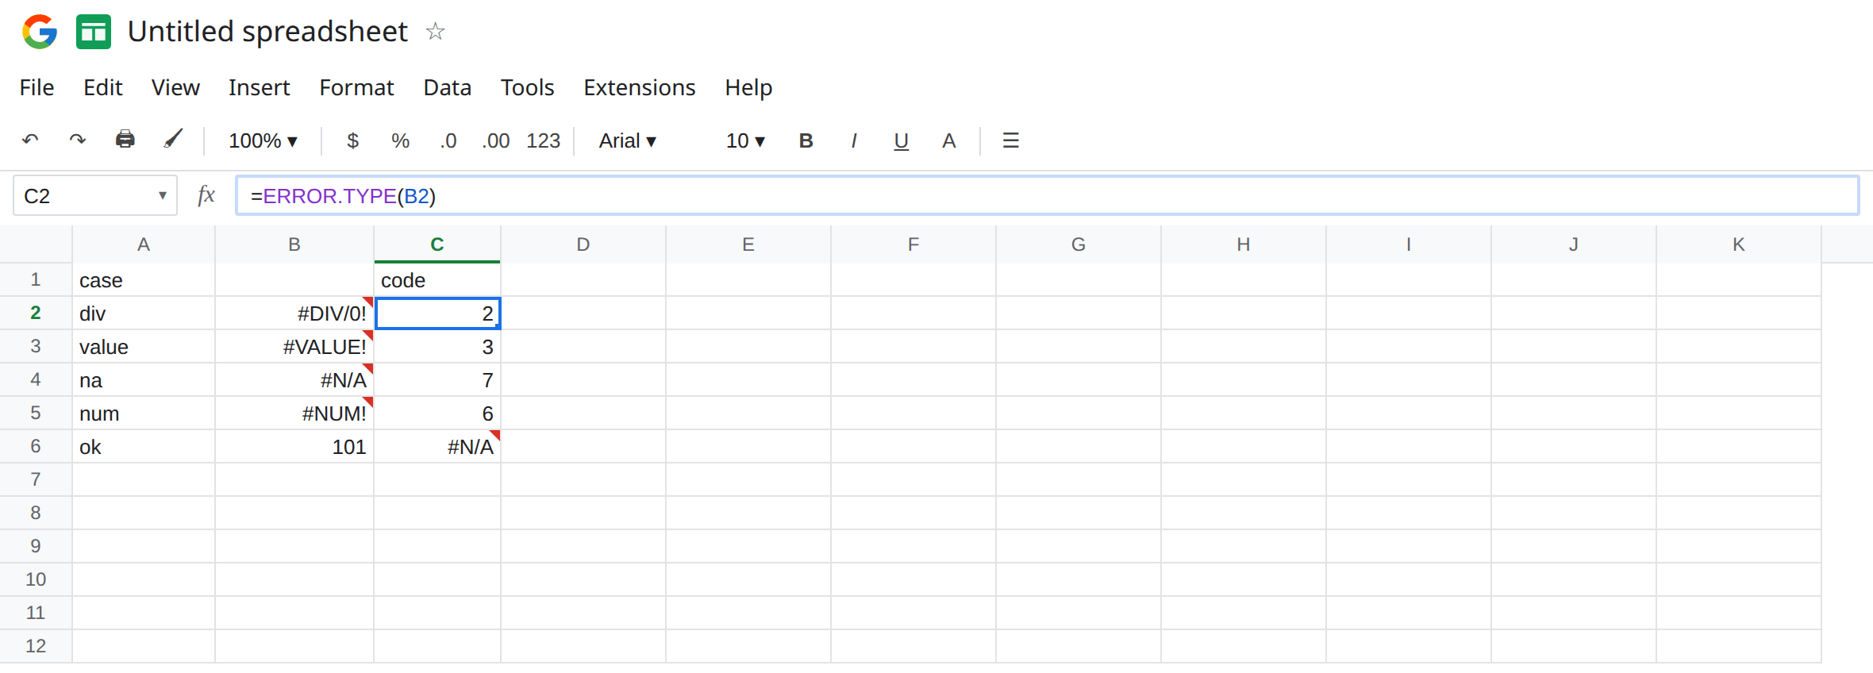Viewport: 1873px width, 673px height.
Task: Open the Arial font dropdown
Action: point(627,140)
